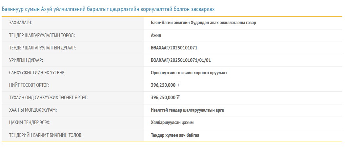Screen dimensions: 345x148
Task: Select the Орон нутгийн төсвийн хөрөнгө оруулалт value
Action: 189,73
